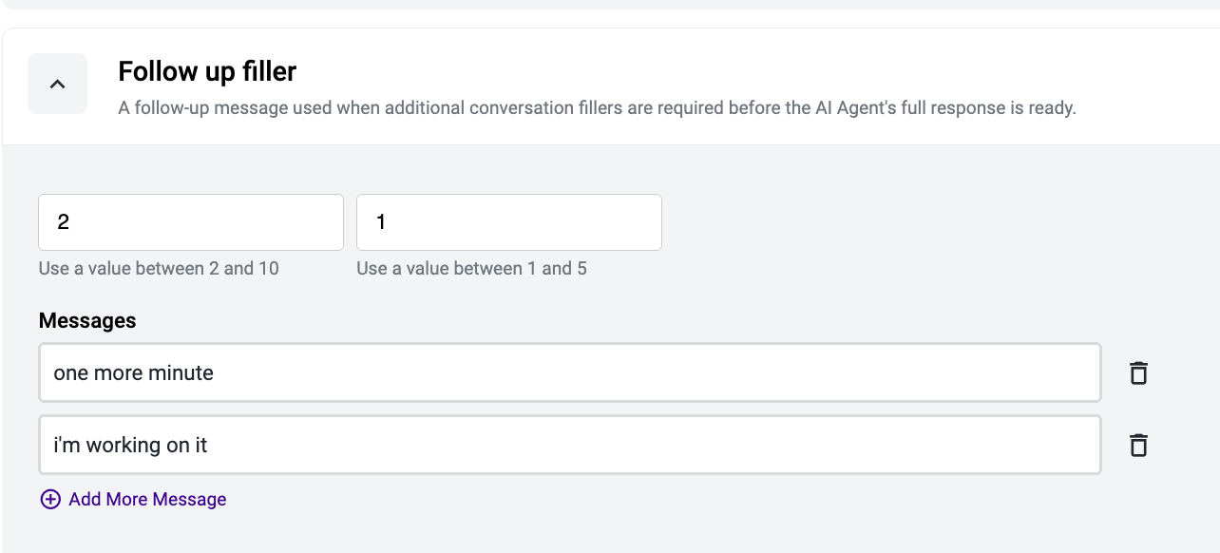Screen dimensions: 1220x553
Task: Delete the 'i'm working on it' message
Action: pos(1138,445)
